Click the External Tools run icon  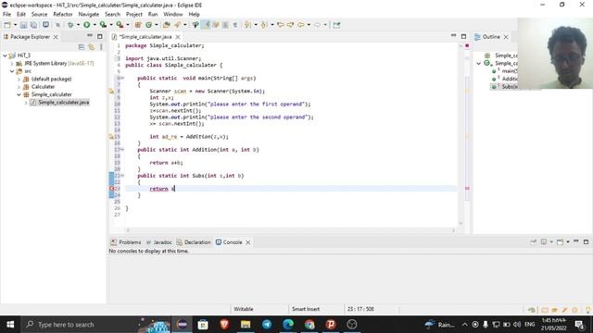click(120, 25)
